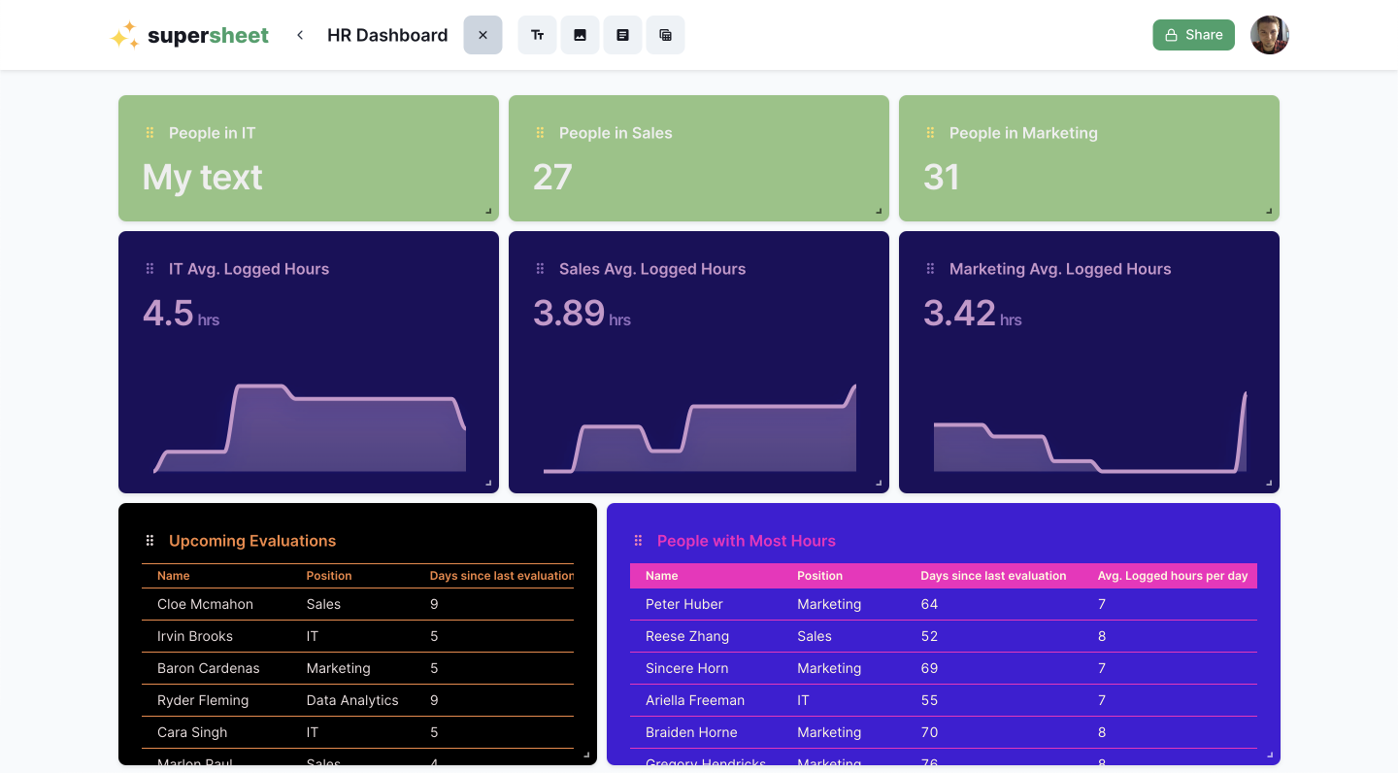The image size is (1398, 773).
Task: Click People with Most Hours resize corner
Action: click(1270, 755)
